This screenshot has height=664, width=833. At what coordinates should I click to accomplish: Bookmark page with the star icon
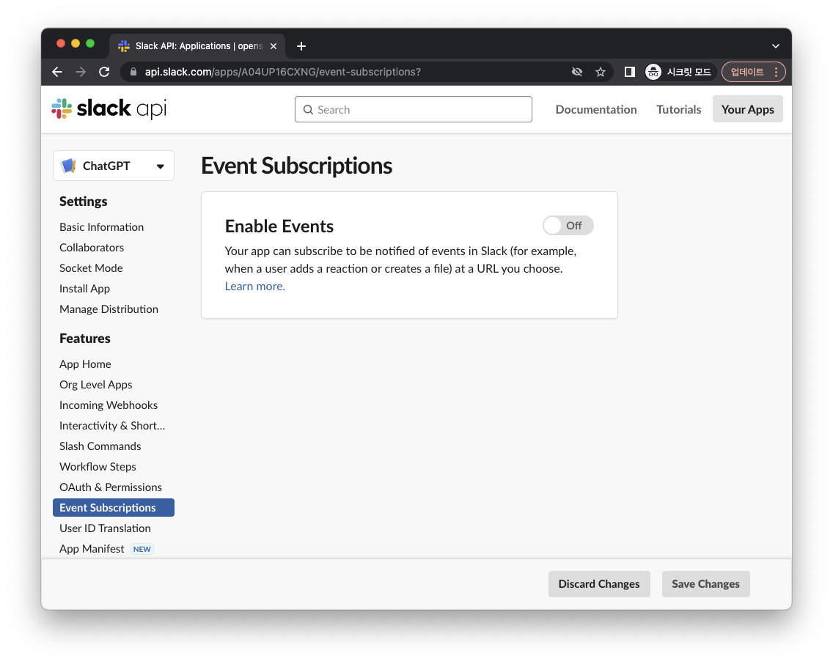click(601, 72)
